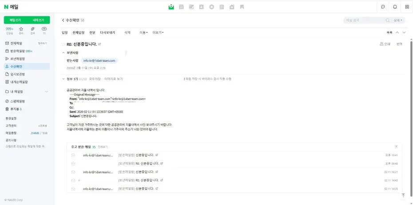Open the notifications bell icon
Screen dimensions: 413x205
pos(395,7)
